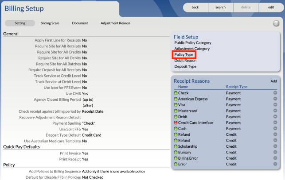The width and height of the screenshot is (285, 180).
Task: Switch to the Setting tab
Action: click(x=20, y=23)
